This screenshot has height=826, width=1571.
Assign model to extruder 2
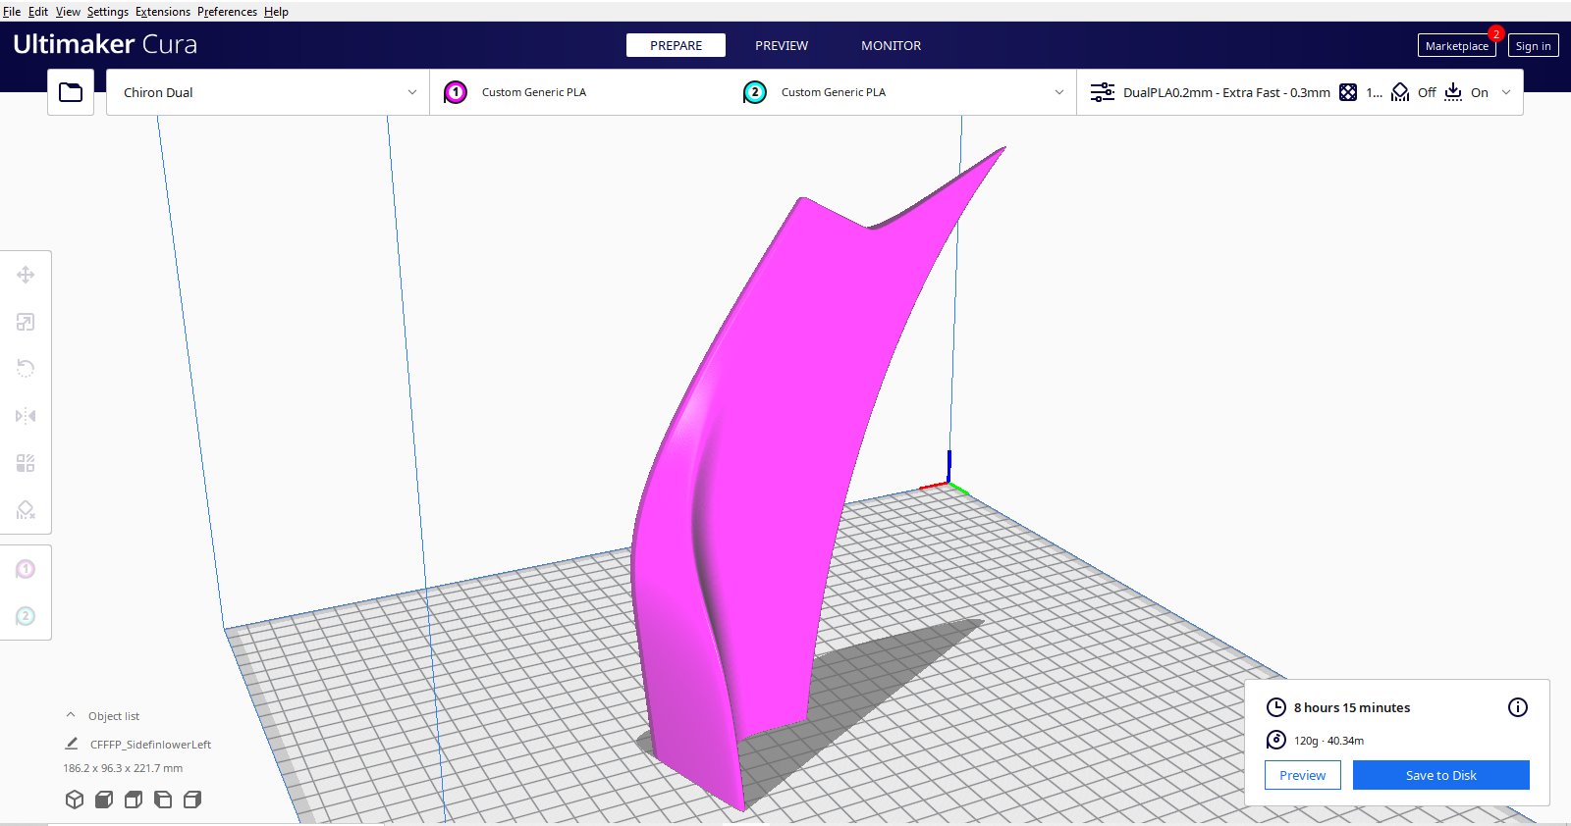(26, 616)
